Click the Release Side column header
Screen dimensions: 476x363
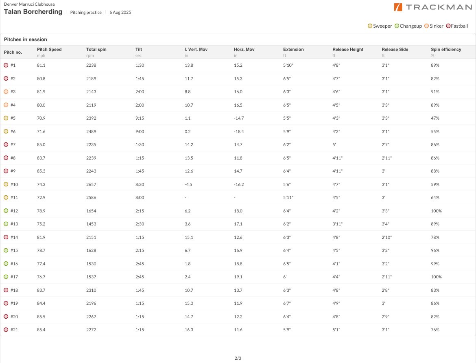[x=395, y=49]
